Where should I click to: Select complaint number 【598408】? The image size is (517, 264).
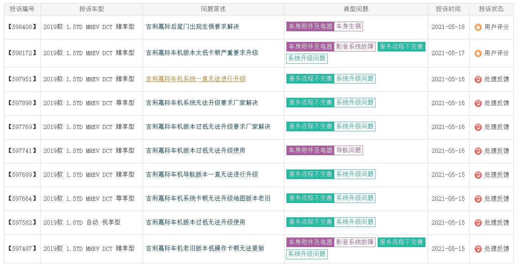22,27
